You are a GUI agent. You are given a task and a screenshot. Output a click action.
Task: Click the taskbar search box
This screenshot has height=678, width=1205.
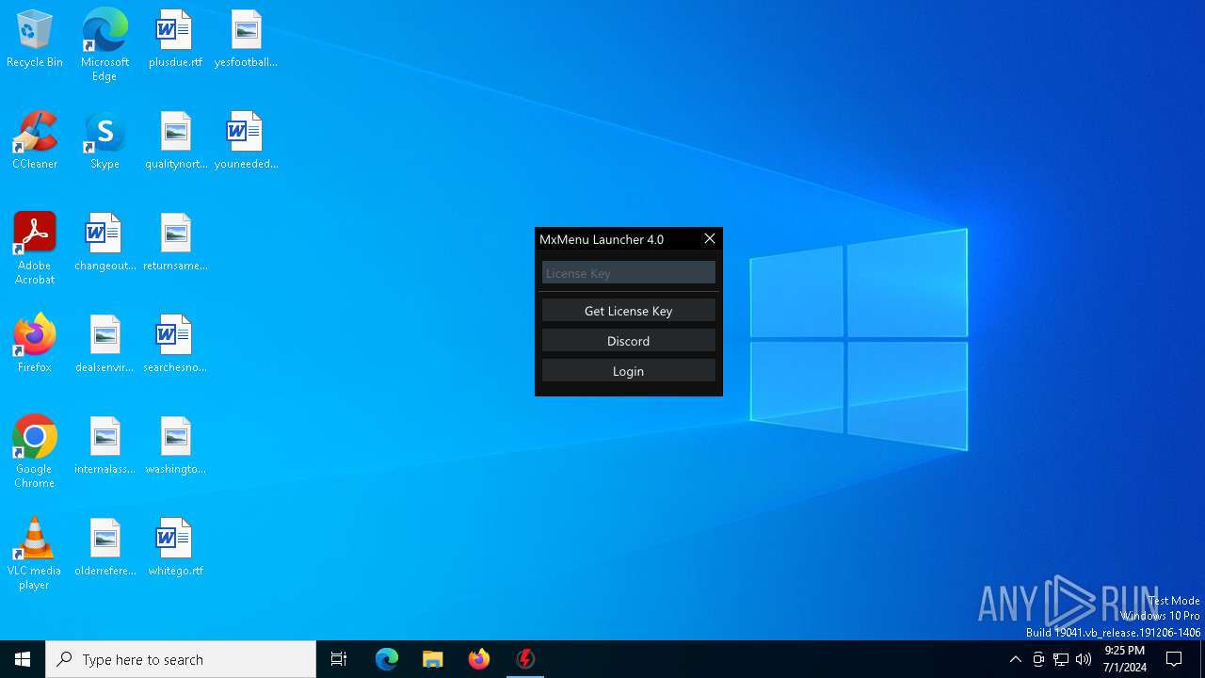pos(181,659)
